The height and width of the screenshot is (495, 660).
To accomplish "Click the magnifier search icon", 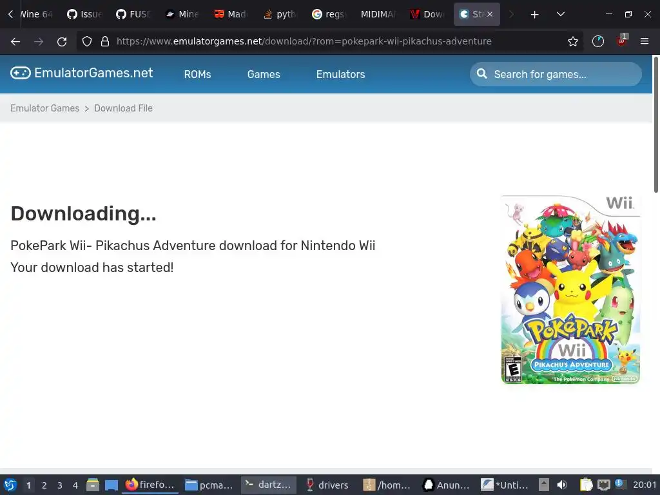I will point(482,74).
